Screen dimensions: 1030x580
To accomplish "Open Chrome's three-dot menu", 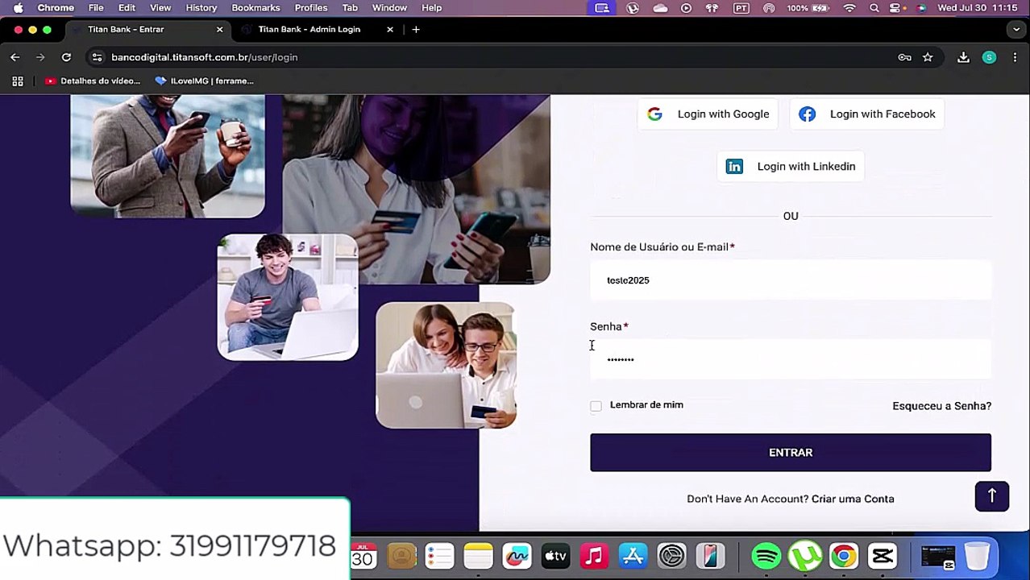I will [x=1015, y=57].
